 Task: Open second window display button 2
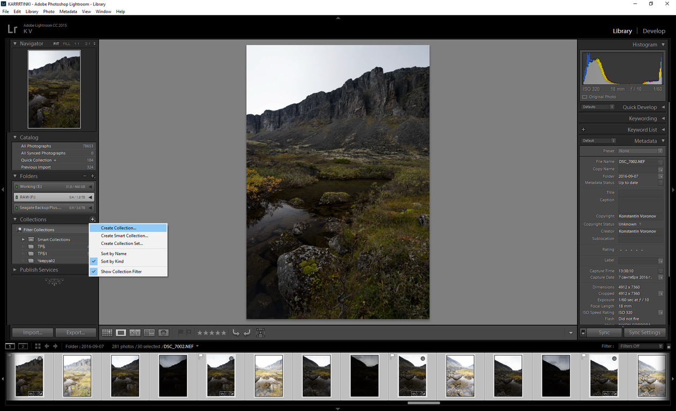pyautogui.click(x=23, y=346)
